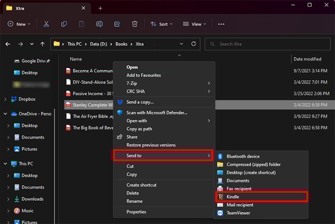Expand the Dropbox tree node
Image resolution: width=335 pixels, height=224 pixels.
5,99
